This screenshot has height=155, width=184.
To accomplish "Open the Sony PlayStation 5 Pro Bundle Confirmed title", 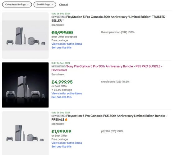I will point(107,68).
